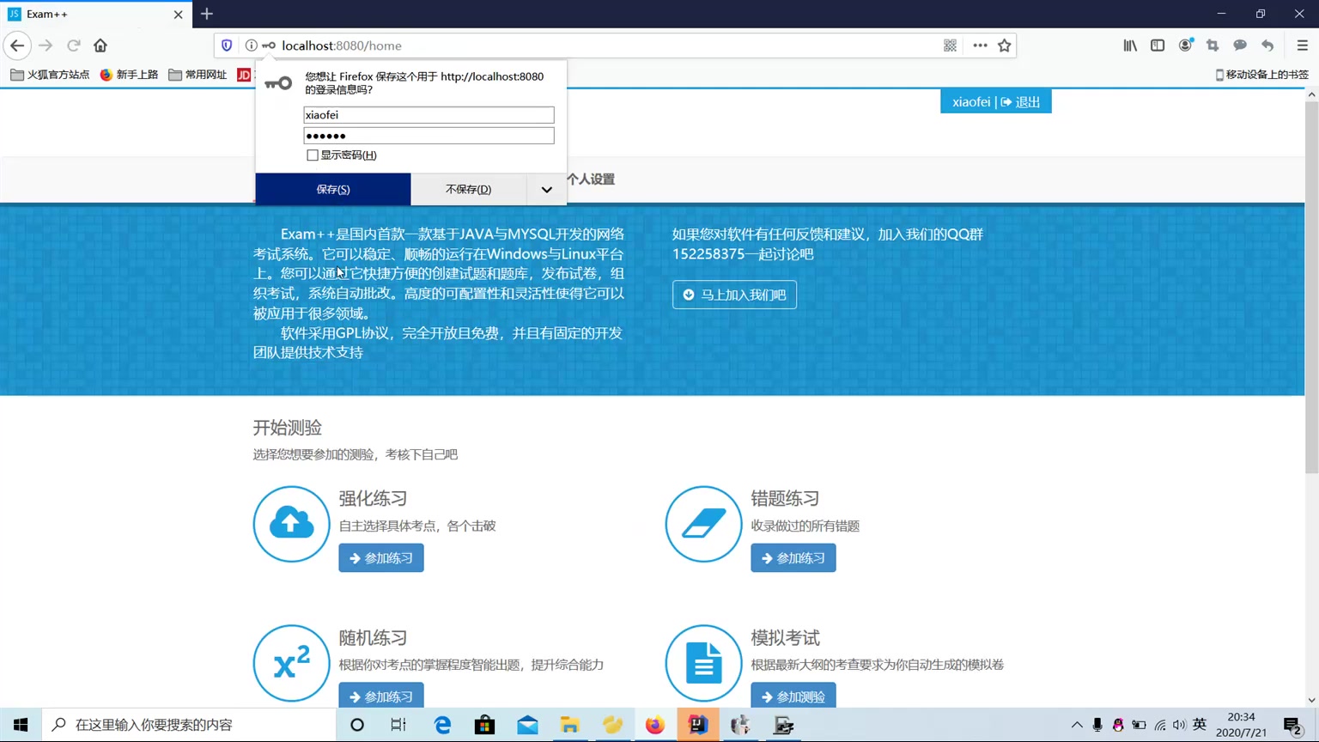Open Firefox account icon
Screen dimensions: 1319x742
(1185, 46)
